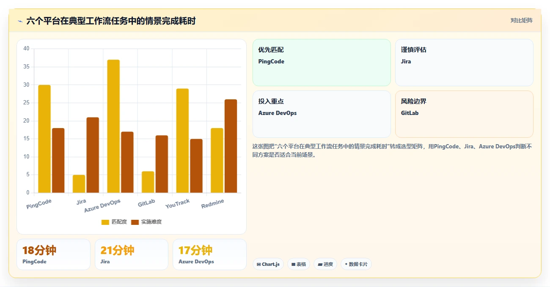
Task: Open the 优先匹配 PingCode card
Action: (322, 63)
